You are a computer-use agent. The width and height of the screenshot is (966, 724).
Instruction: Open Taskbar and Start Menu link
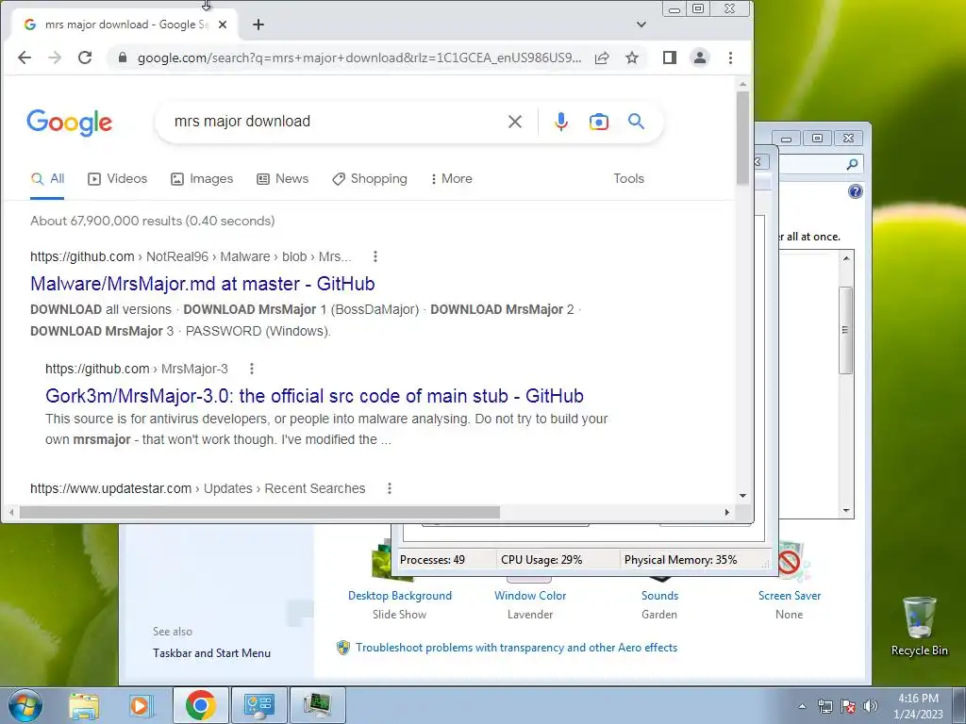click(211, 653)
